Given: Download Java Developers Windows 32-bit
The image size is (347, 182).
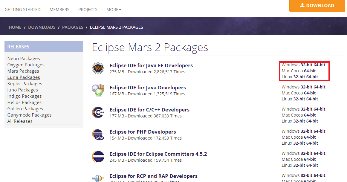Looking at the screenshot, I should click(307, 87).
